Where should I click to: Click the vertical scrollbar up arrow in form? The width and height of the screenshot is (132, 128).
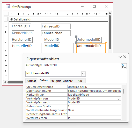tap(110, 13)
